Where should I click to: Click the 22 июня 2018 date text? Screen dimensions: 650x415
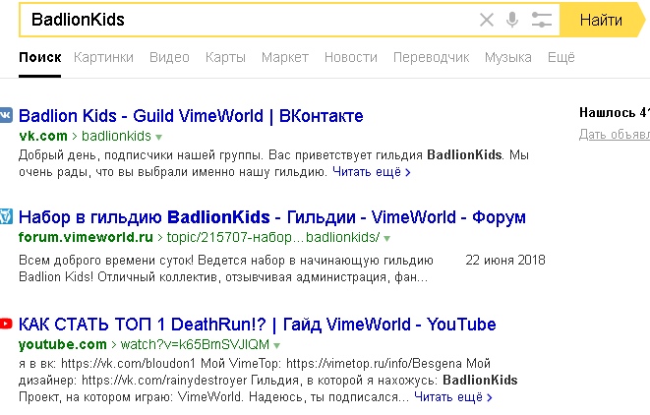pyautogui.click(x=505, y=260)
